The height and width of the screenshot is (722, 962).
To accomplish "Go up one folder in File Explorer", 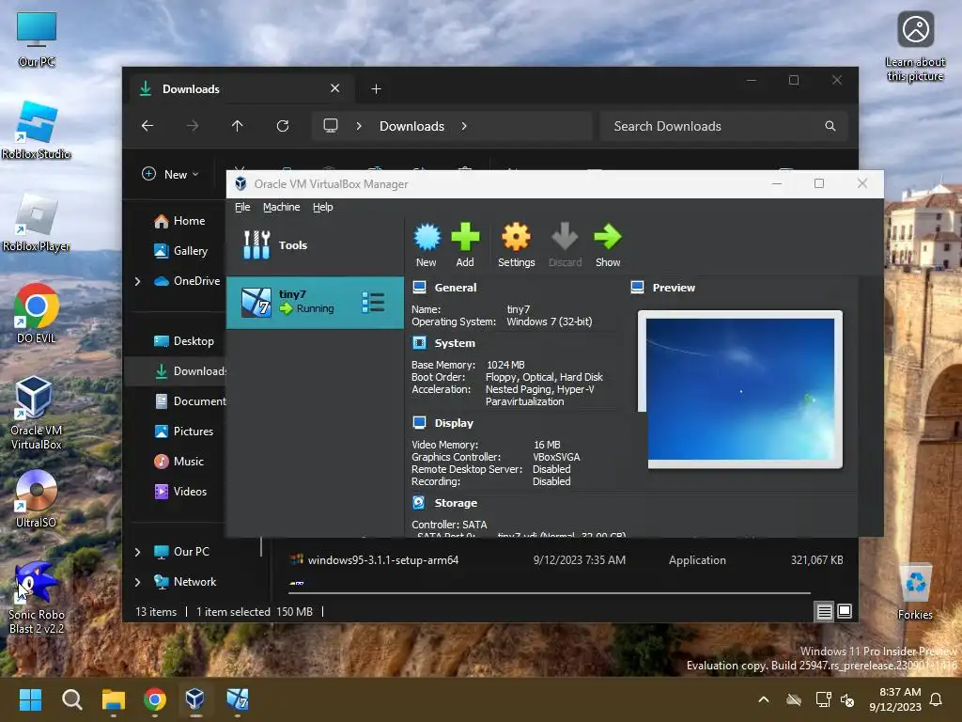I will 238,126.
